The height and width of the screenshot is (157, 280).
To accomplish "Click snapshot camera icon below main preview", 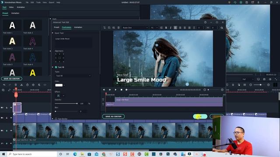I will point(264,79).
